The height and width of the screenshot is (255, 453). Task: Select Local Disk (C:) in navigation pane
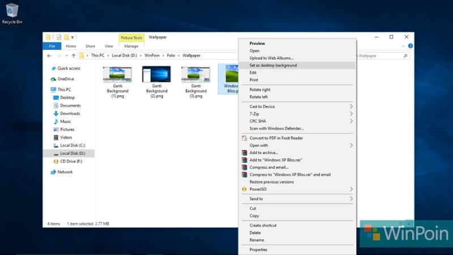tap(69, 146)
